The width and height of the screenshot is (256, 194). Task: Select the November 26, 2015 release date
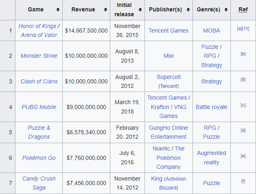(x=127, y=31)
